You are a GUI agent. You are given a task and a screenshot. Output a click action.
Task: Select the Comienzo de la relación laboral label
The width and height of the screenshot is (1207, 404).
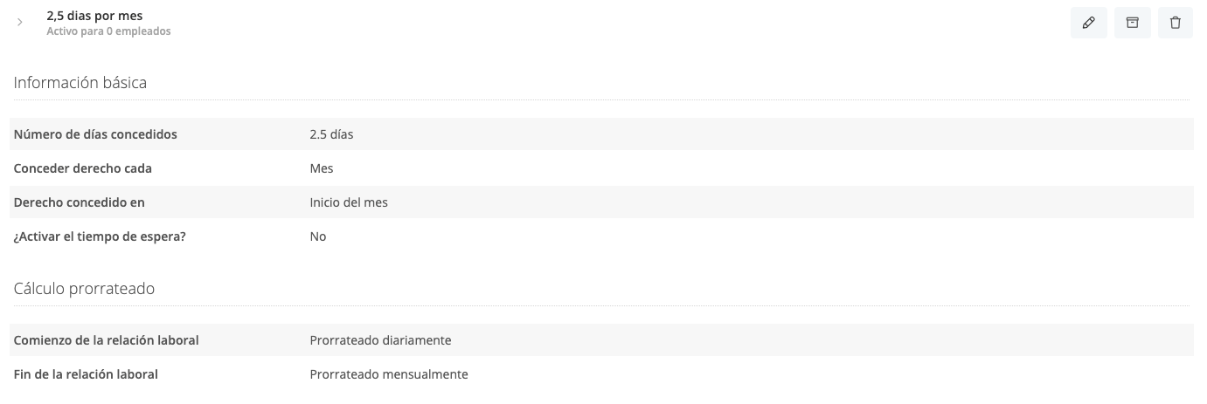click(106, 340)
